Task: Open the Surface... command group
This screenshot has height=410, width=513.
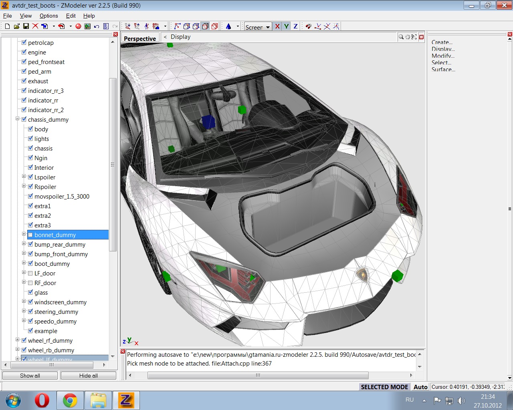Action: pyautogui.click(x=443, y=69)
